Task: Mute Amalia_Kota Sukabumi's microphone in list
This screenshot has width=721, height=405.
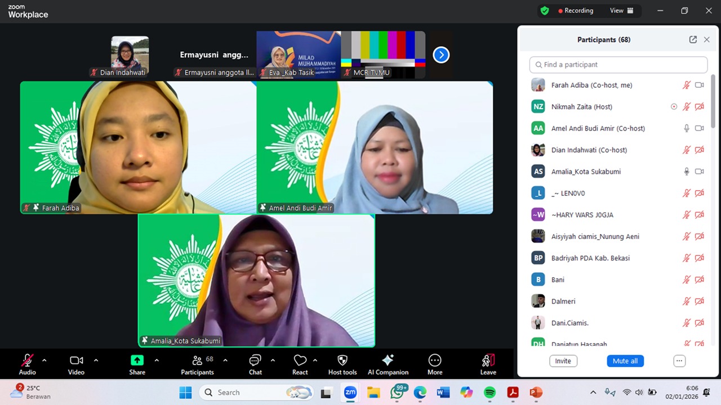Action: [x=686, y=172]
